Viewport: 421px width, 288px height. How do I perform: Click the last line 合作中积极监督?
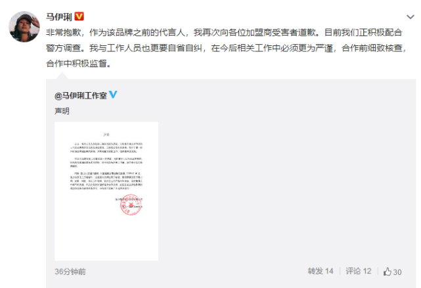pos(78,64)
